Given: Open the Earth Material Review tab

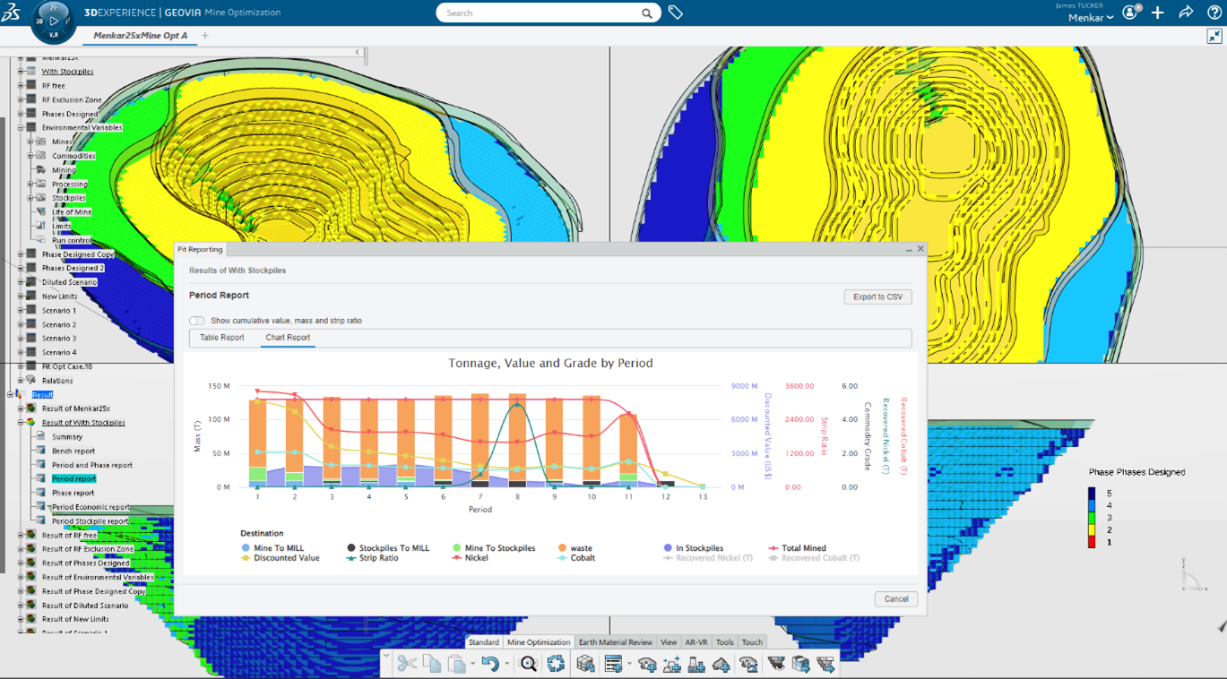Looking at the screenshot, I should point(615,642).
